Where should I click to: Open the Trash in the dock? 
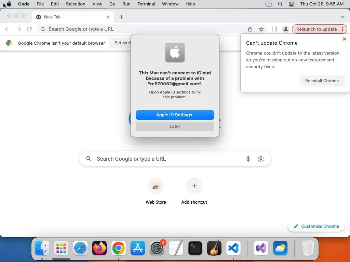tap(308, 248)
